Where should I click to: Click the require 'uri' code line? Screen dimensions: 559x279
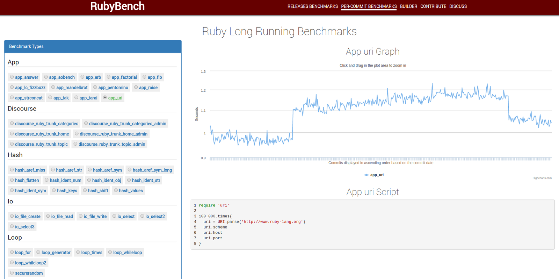click(214, 205)
